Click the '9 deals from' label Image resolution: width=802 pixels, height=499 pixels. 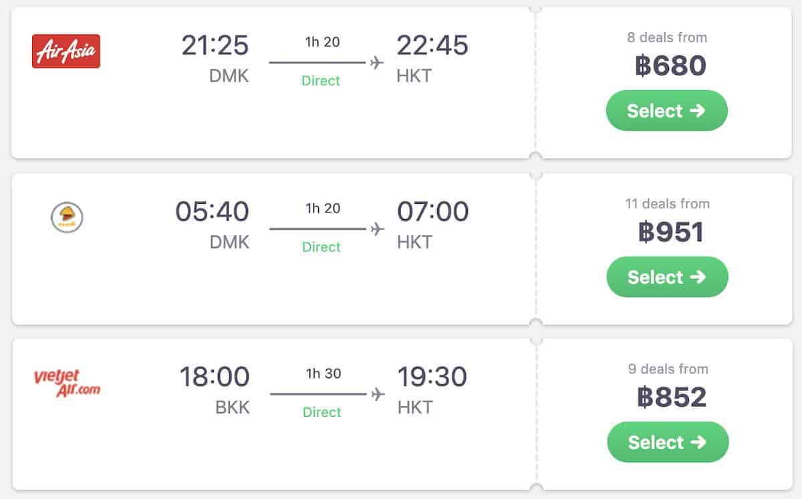tap(668, 369)
